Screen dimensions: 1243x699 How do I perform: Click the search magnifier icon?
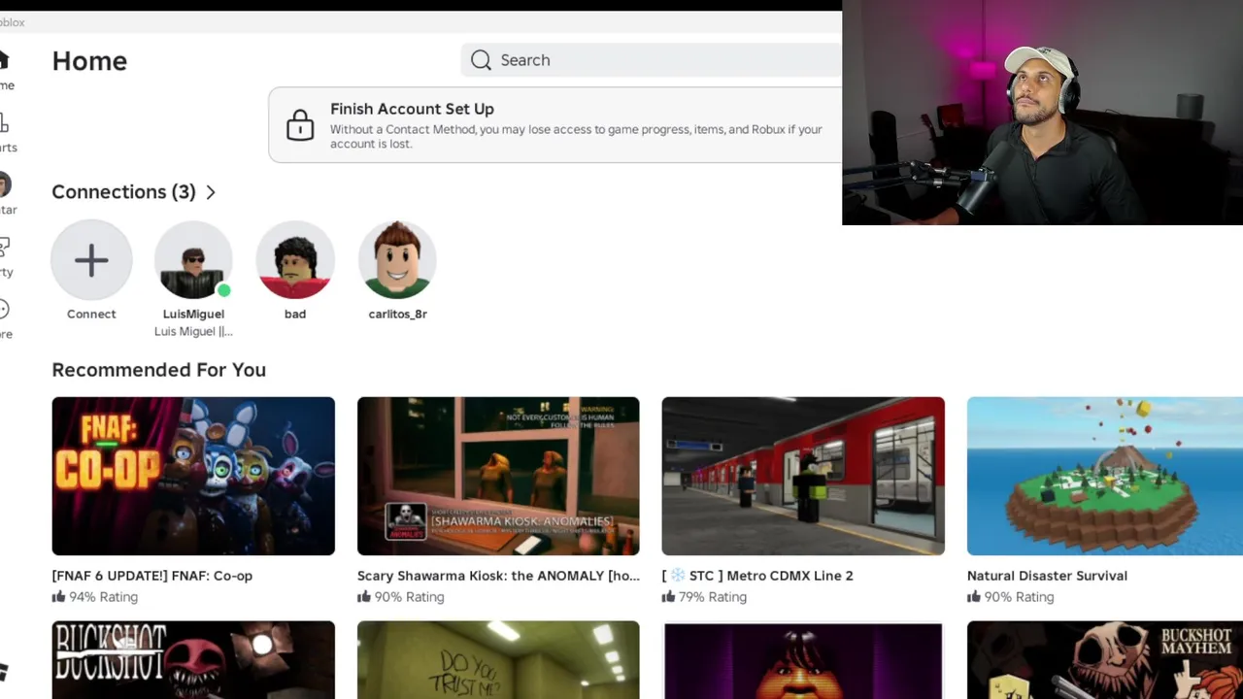pos(481,60)
